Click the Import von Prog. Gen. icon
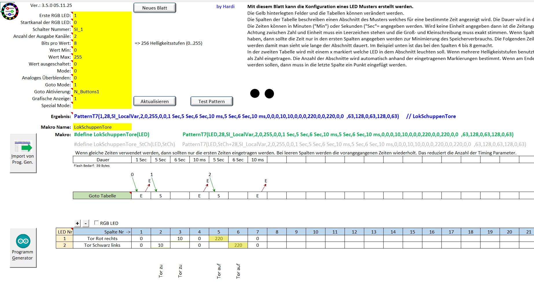This screenshot has width=534, height=284. pos(23,147)
